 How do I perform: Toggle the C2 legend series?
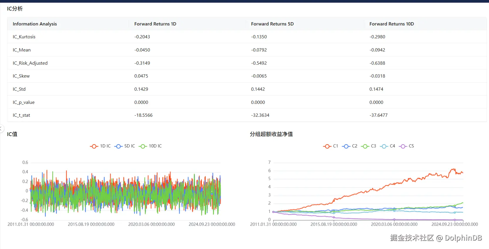[350, 146]
